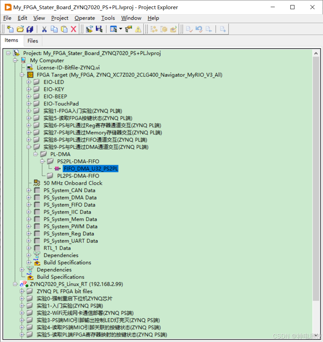Open the Edit menu
Viewport: 323px width, 342px height.
[x=22, y=18]
